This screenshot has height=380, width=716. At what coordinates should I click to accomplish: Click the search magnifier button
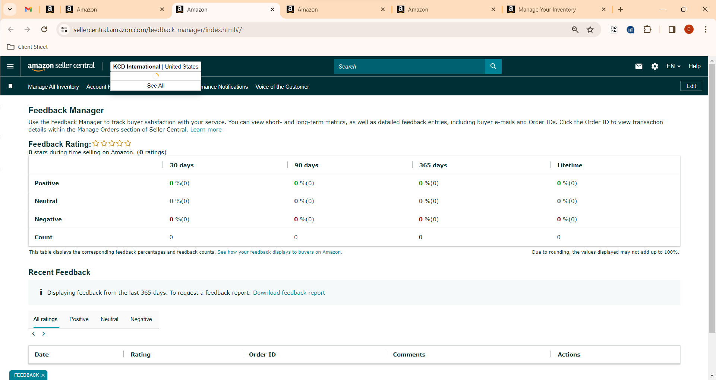[493, 66]
